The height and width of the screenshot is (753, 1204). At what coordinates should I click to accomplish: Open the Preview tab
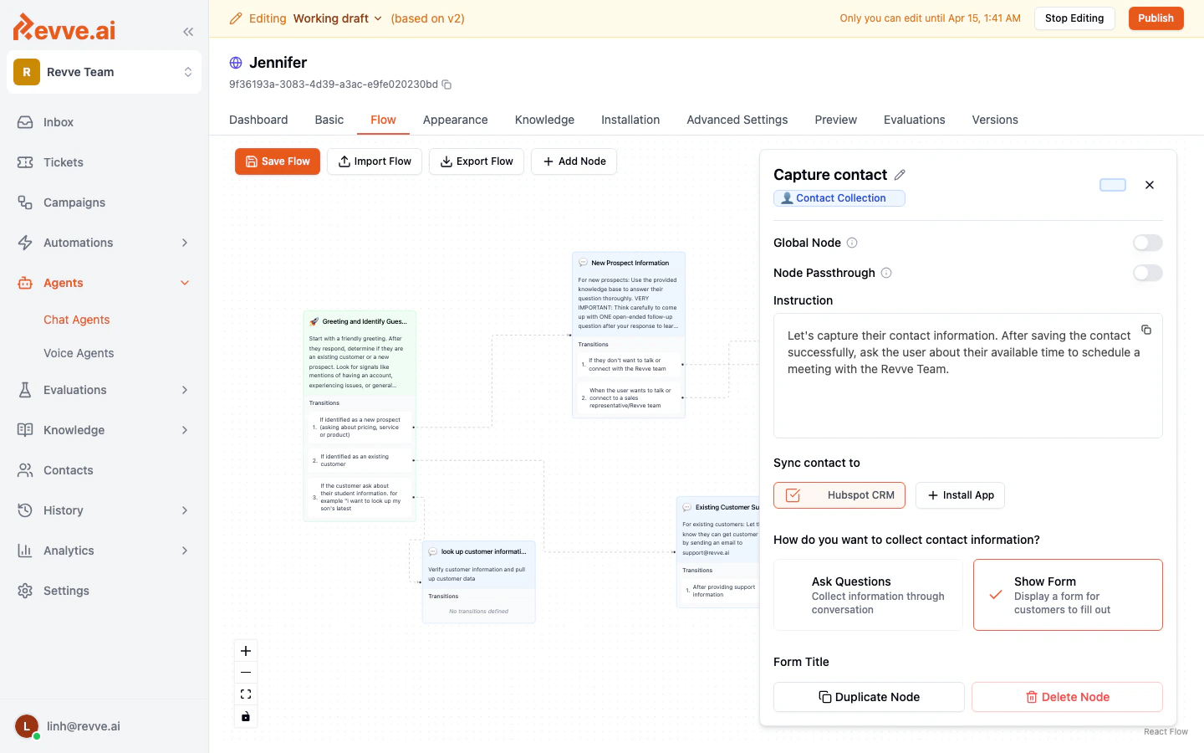[x=836, y=120]
